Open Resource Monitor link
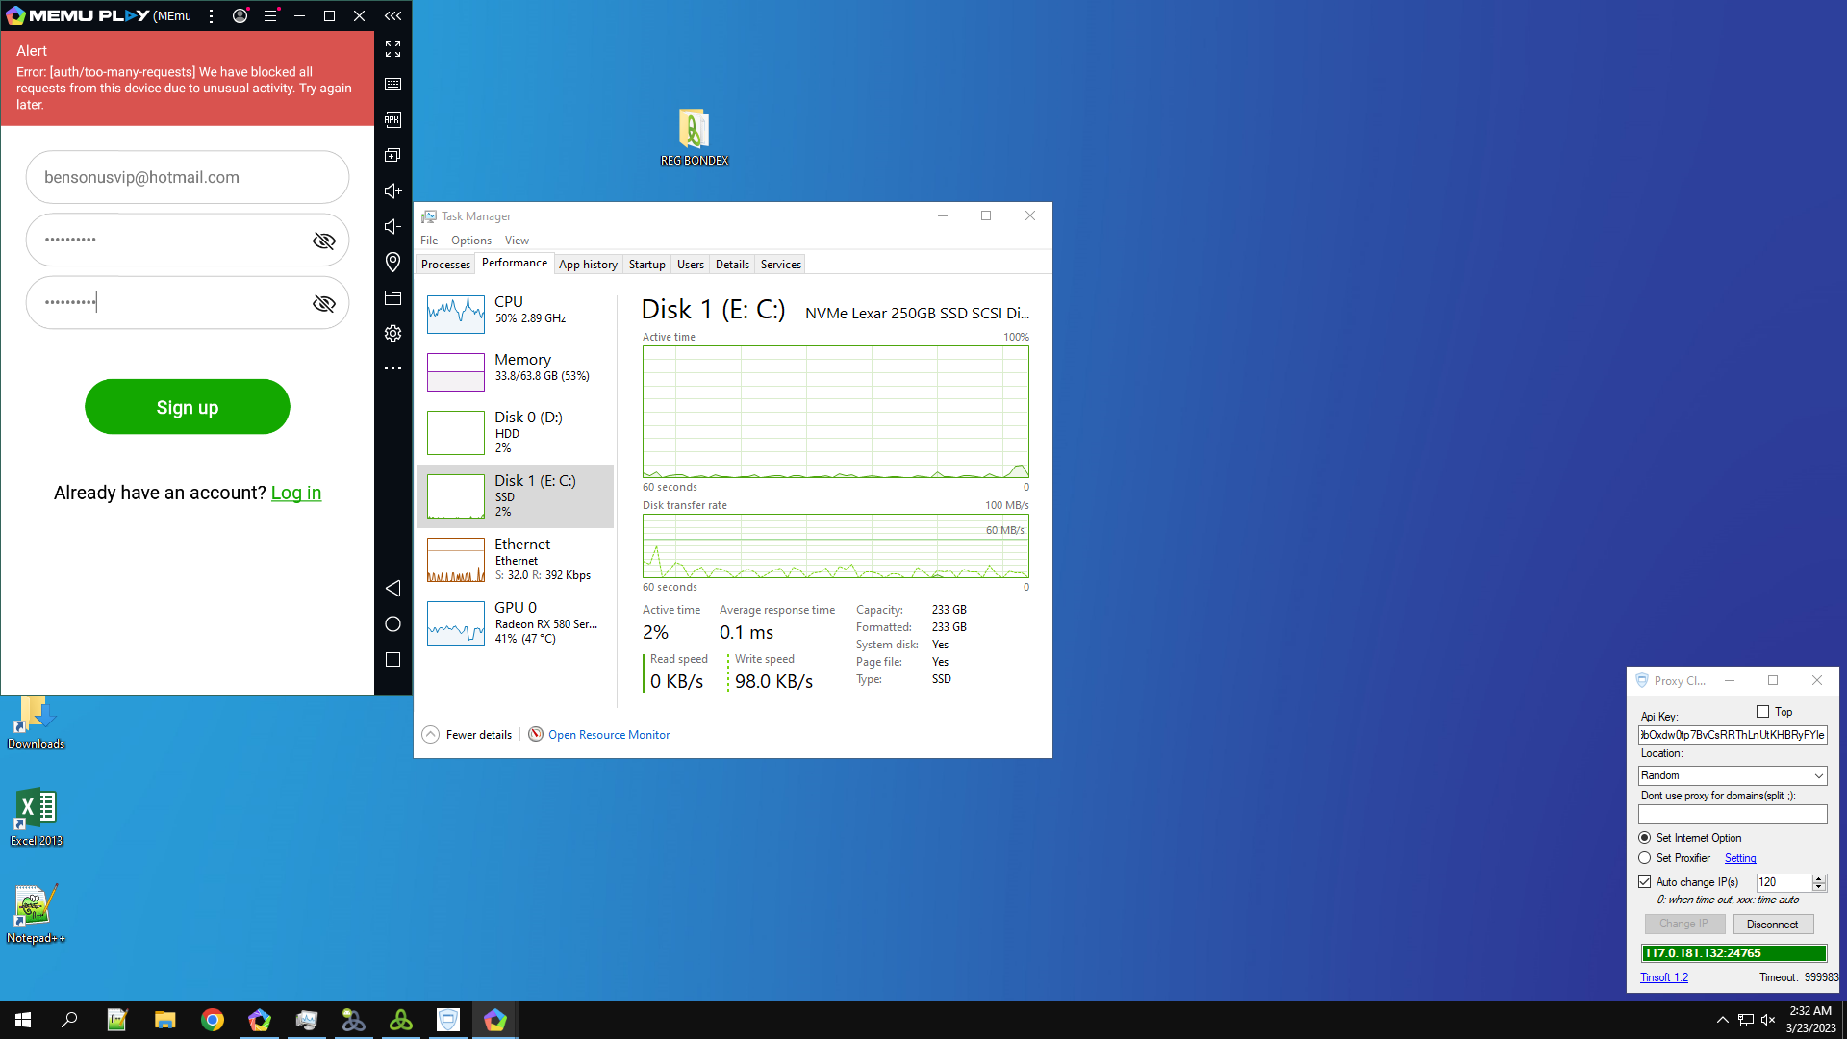The height and width of the screenshot is (1039, 1847). (x=609, y=735)
